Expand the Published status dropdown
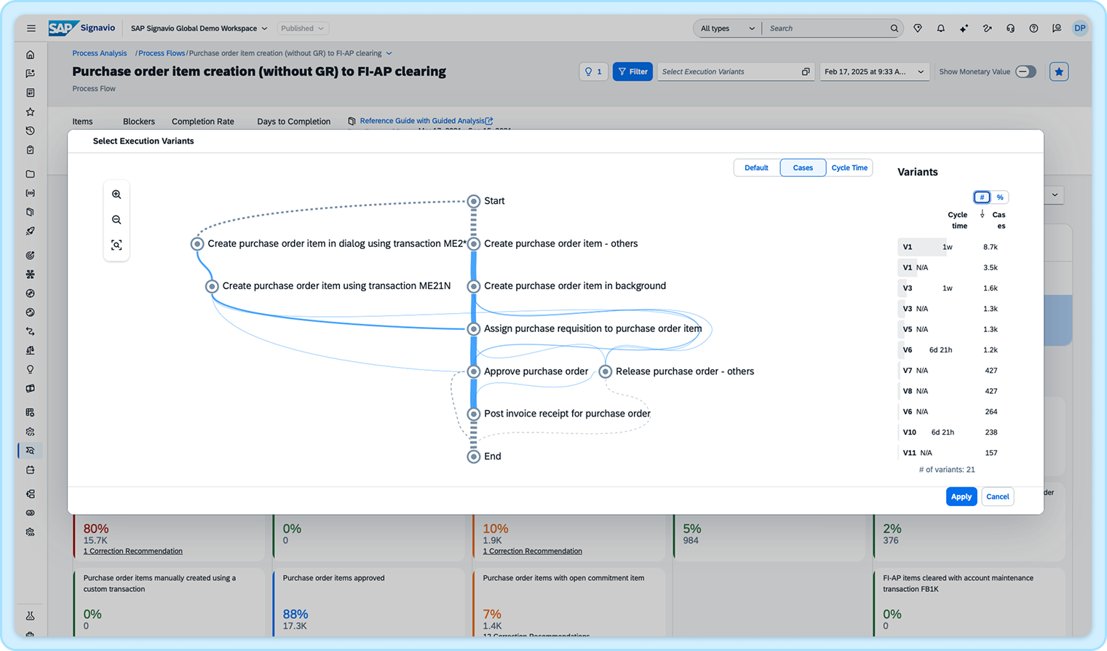This screenshot has height=651, width=1107. [303, 28]
